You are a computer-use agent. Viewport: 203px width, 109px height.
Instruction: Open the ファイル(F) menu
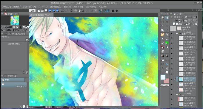pyautogui.click(x=7, y=7)
